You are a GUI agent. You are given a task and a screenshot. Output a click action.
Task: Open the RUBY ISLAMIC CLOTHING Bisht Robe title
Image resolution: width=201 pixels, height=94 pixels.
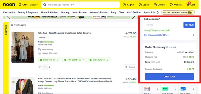[x=76, y=80]
